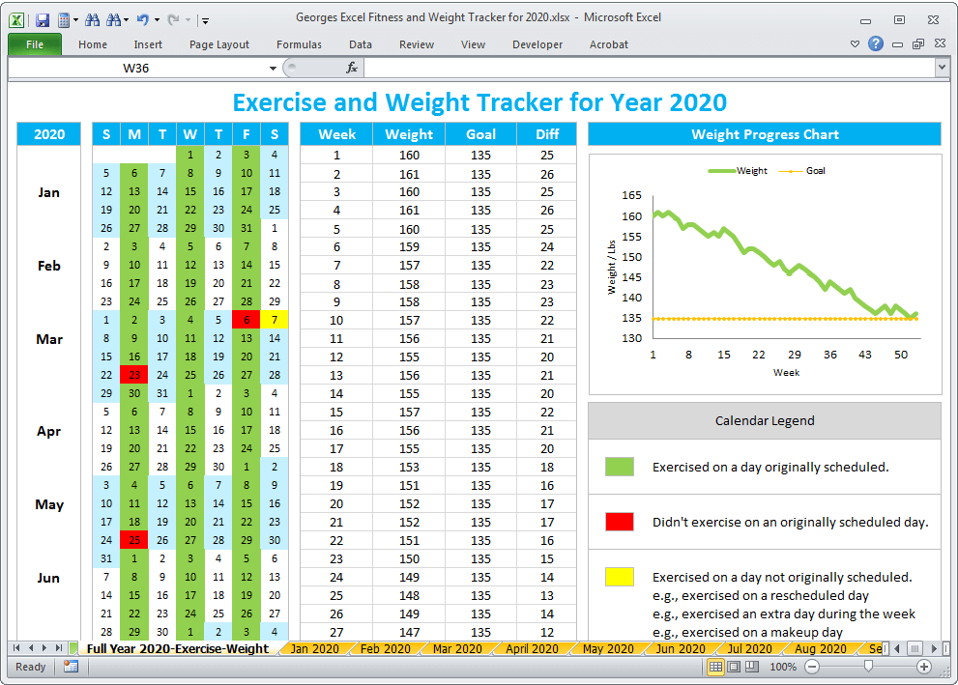Viewport: 958px width, 685px height.
Task: Click the first binoculars Find icon
Action: [92, 19]
